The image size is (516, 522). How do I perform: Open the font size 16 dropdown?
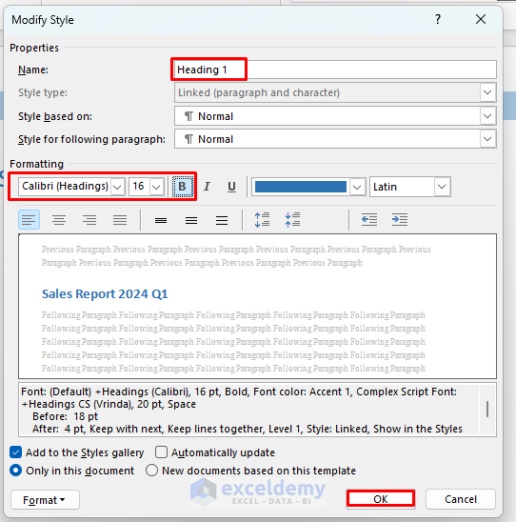pos(156,187)
